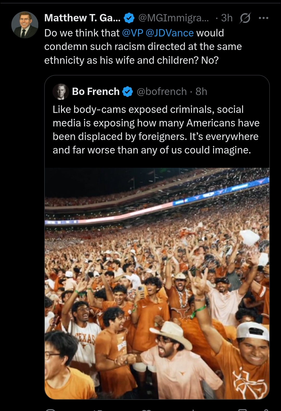Tap the @bofrench handle
Image resolution: width=281 pixels, height=411 pixels.
click(162, 92)
